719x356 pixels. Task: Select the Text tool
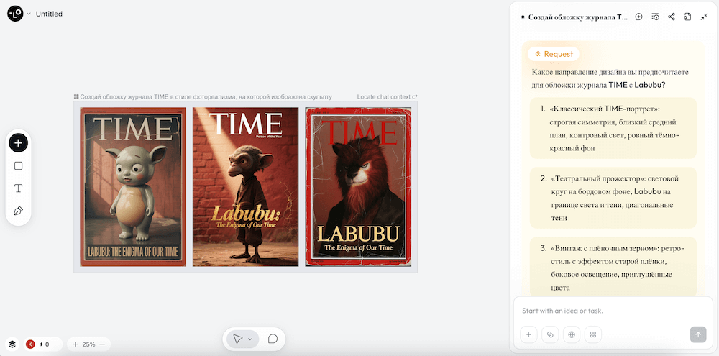[x=19, y=188]
